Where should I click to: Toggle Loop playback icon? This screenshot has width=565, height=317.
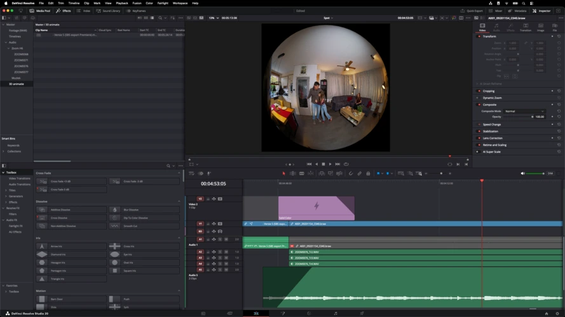click(346, 164)
